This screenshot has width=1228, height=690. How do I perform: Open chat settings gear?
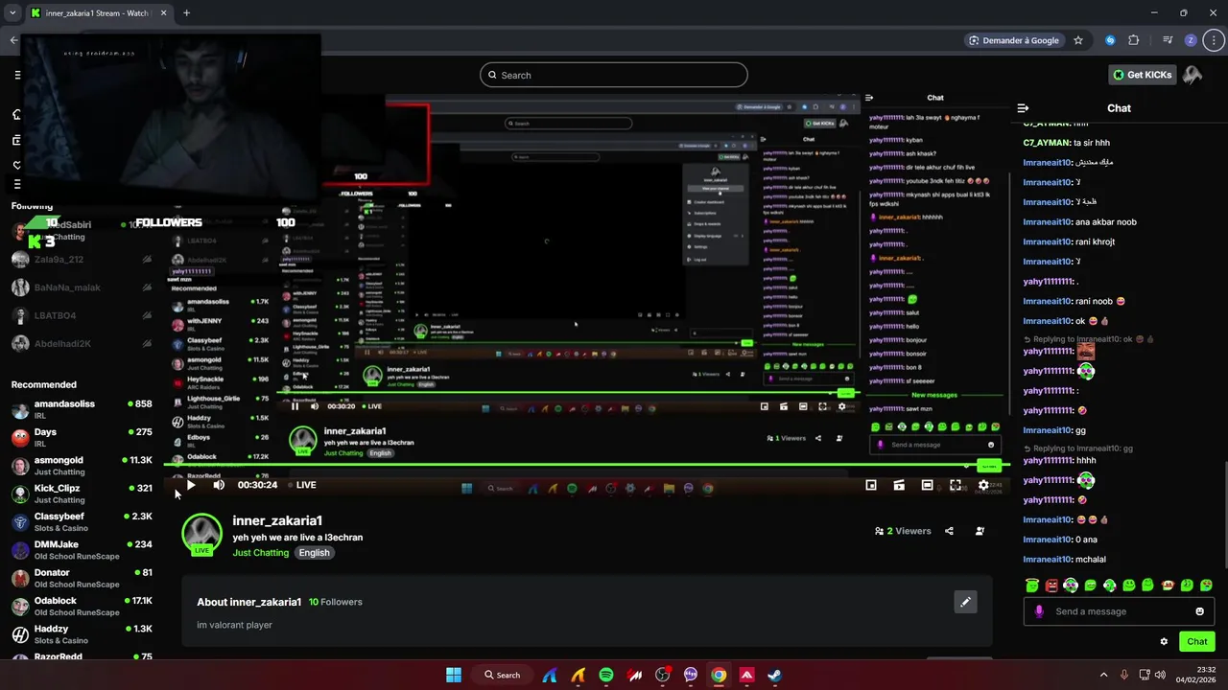pyautogui.click(x=1164, y=642)
